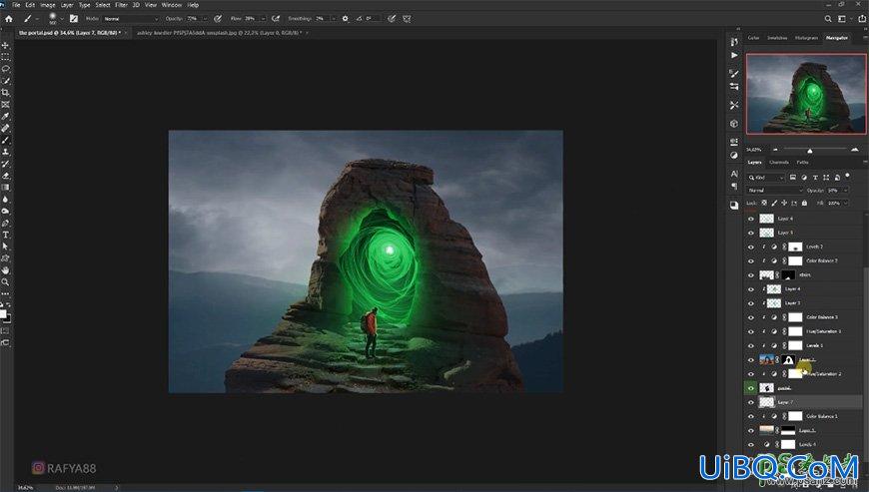Toggle airbrush build-up icon beside Flow
The image size is (869, 492).
click(276, 18)
